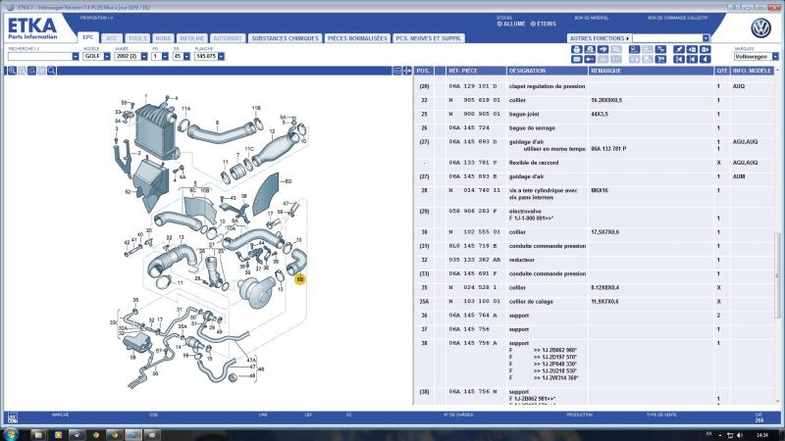Click in the RECHERCHE search input field
Screen dimensions: 785x441
[40, 57]
